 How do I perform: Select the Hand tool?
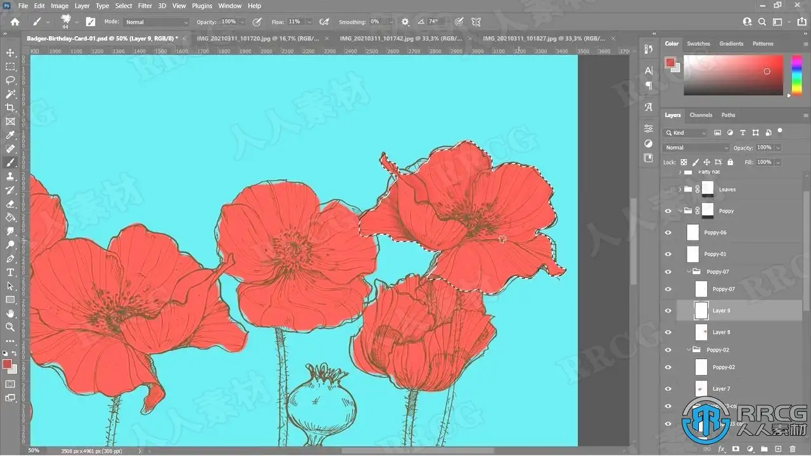click(x=10, y=313)
